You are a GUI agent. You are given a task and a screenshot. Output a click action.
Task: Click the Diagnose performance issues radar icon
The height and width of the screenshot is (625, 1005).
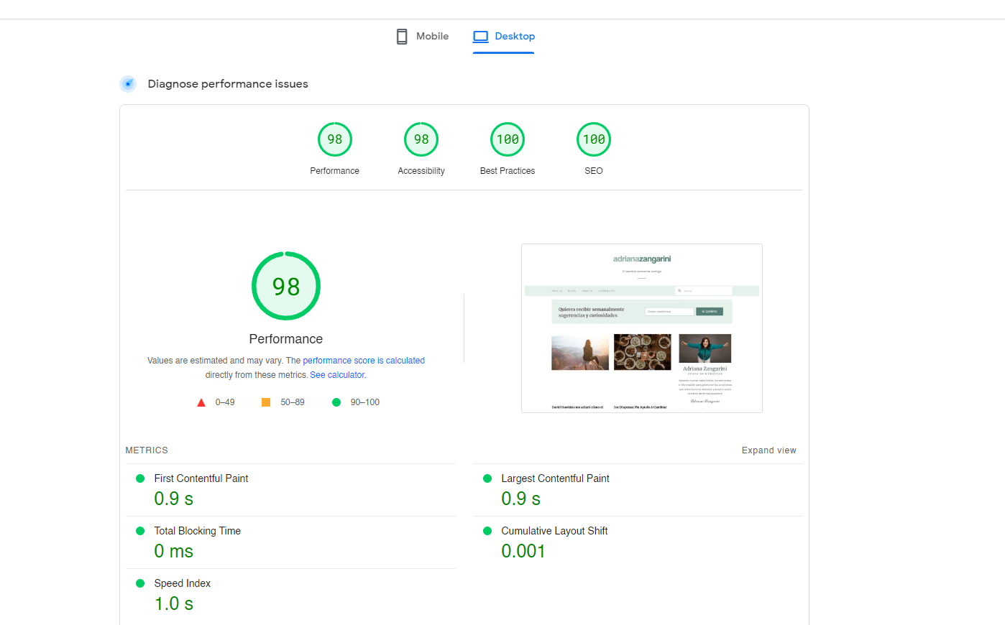(x=128, y=84)
